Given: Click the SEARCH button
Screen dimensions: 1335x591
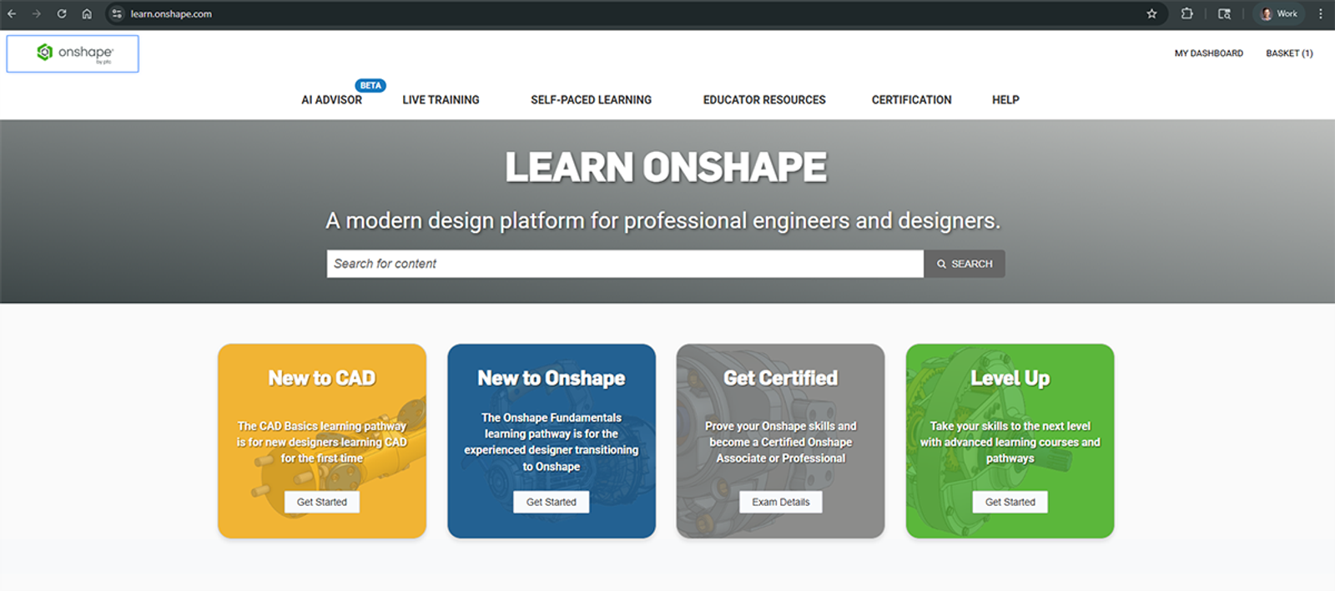Looking at the screenshot, I should click(x=965, y=264).
